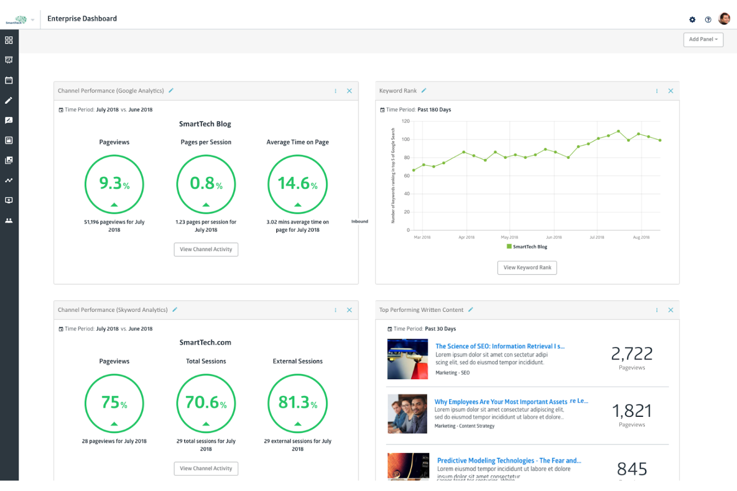Click the 70.6% Total Sessions circle
Screen dimensions: 737x491
click(x=206, y=403)
